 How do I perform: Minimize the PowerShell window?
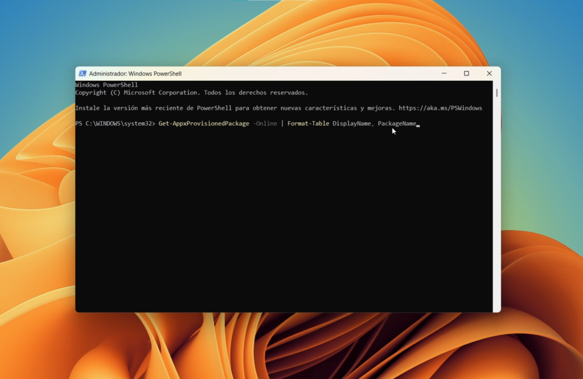(444, 73)
